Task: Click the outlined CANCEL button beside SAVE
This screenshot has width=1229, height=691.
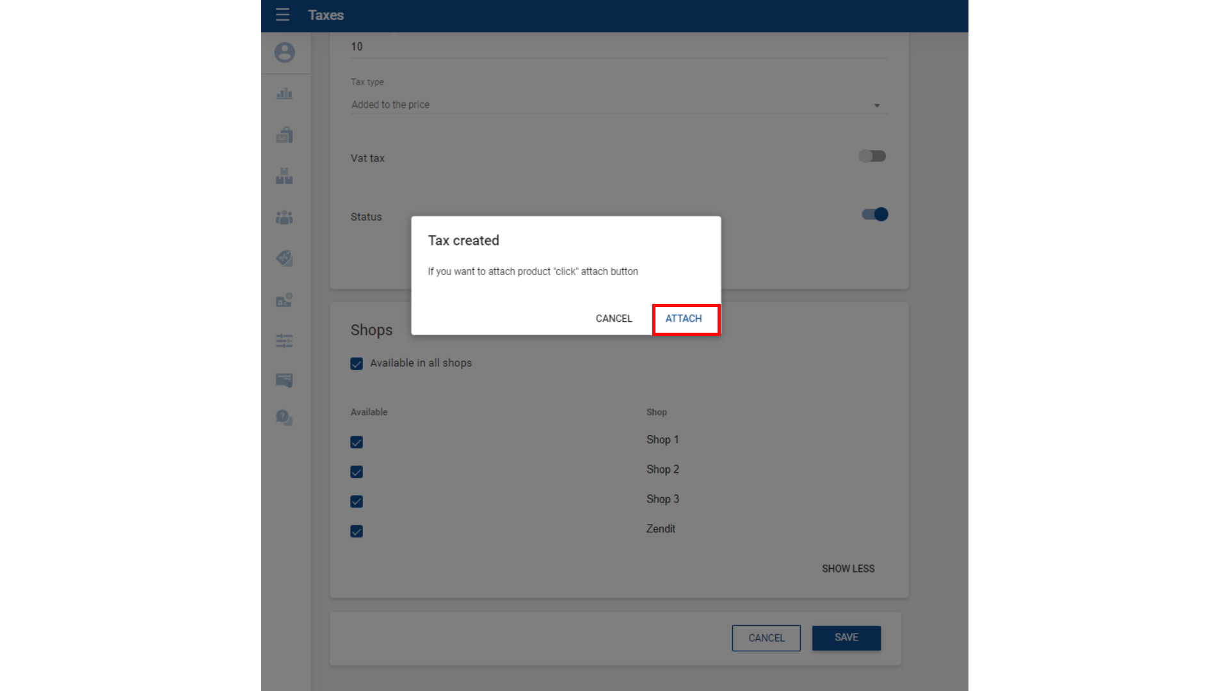Action: pyautogui.click(x=766, y=638)
